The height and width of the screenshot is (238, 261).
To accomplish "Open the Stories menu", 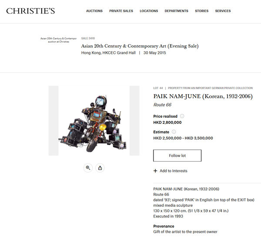I will pos(202,11).
